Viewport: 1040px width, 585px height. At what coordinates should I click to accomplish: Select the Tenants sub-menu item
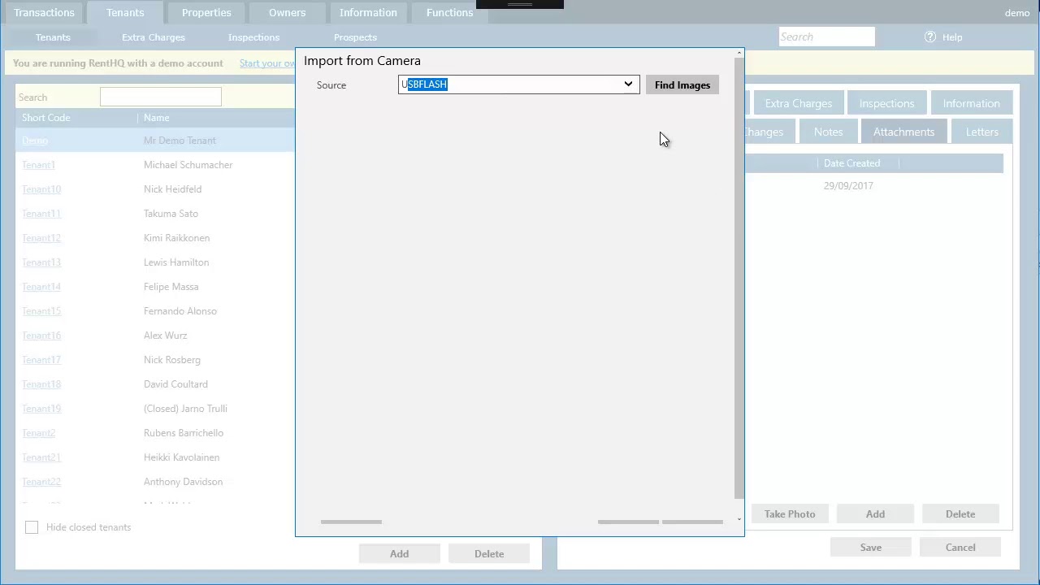[53, 37]
